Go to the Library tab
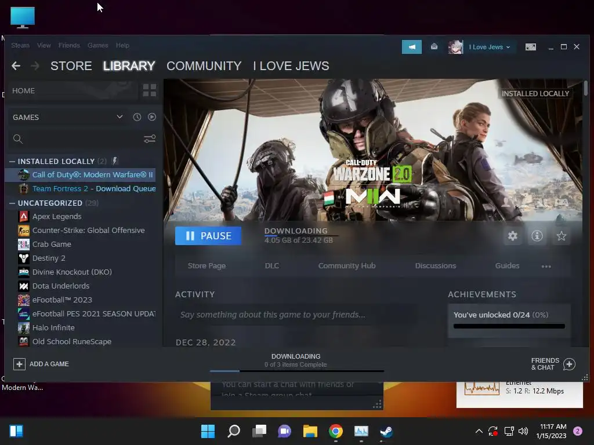The width and height of the screenshot is (594, 445). coord(129,66)
